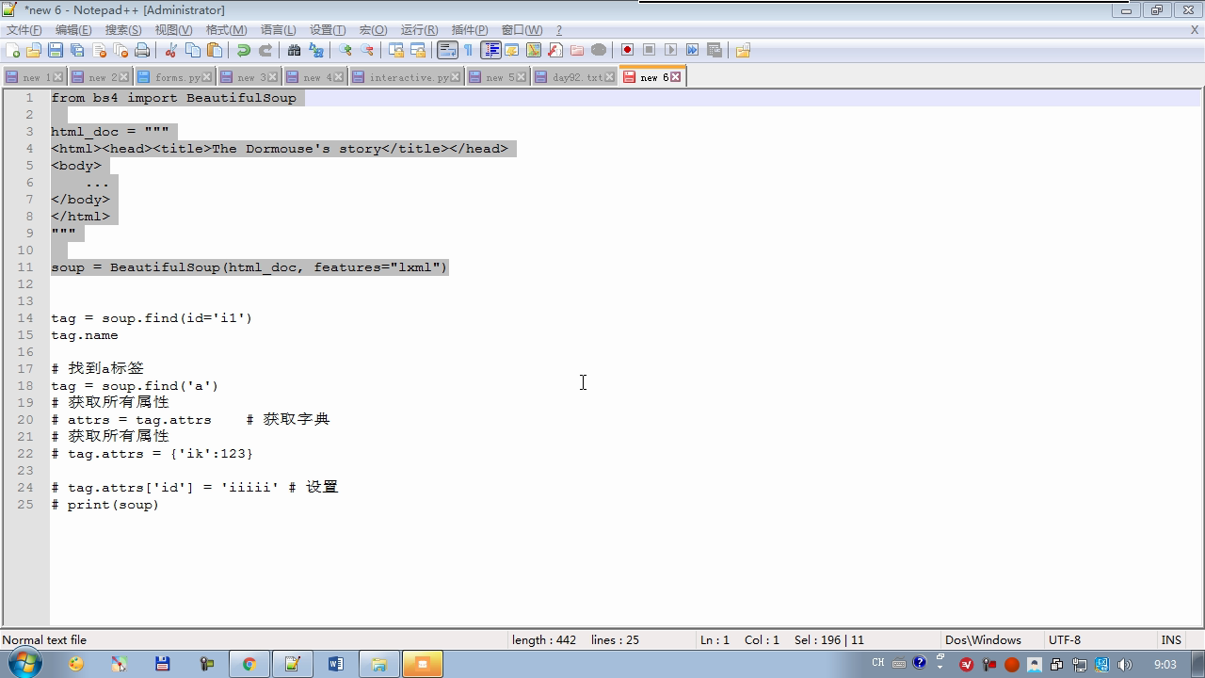1205x678 pixels.
Task: Close the day92.txt tab
Action: point(610,77)
